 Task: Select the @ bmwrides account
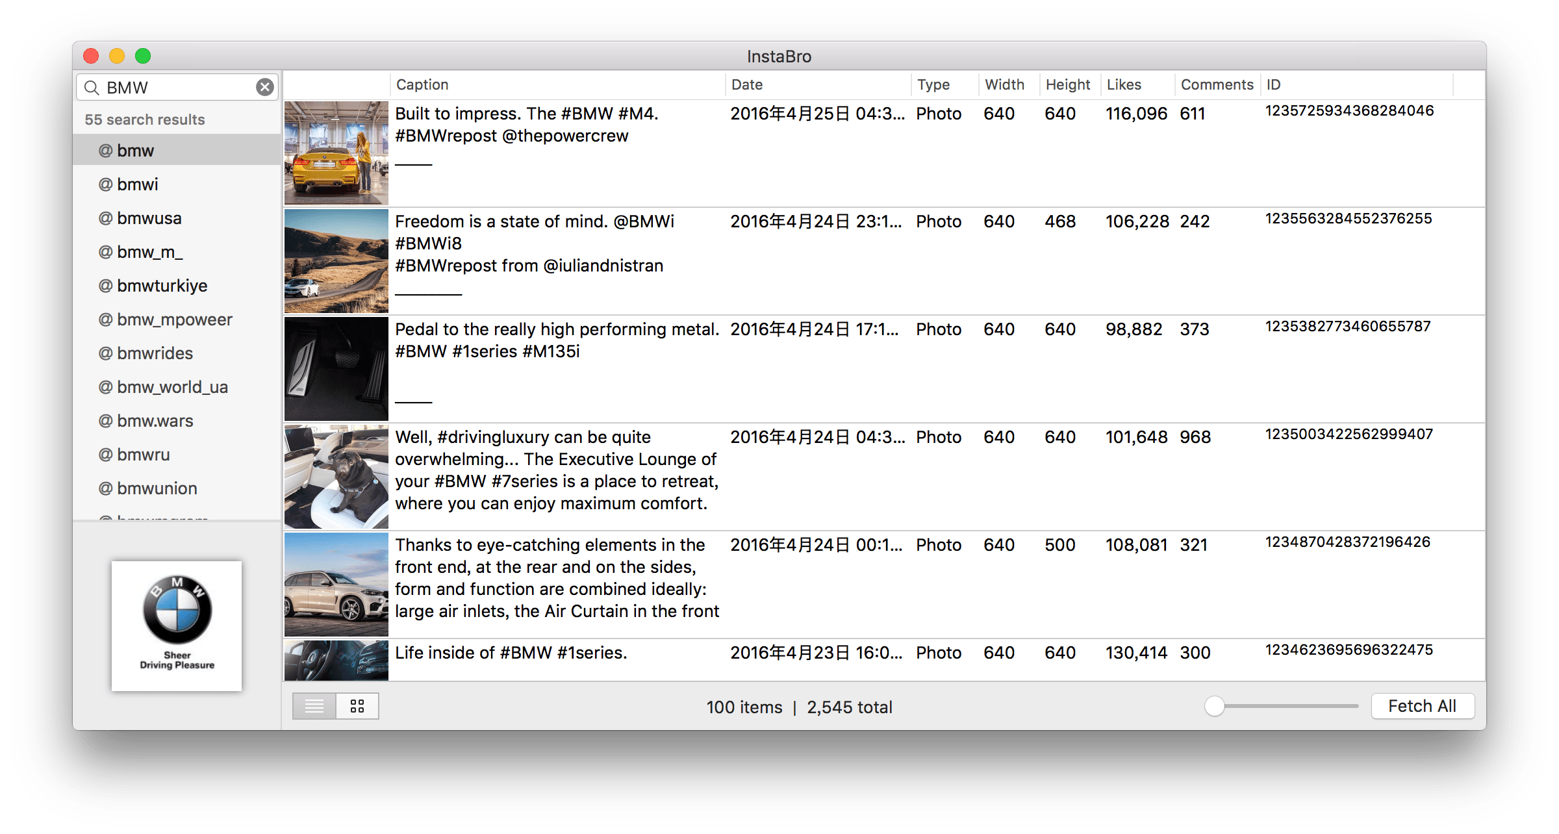pyautogui.click(x=177, y=353)
